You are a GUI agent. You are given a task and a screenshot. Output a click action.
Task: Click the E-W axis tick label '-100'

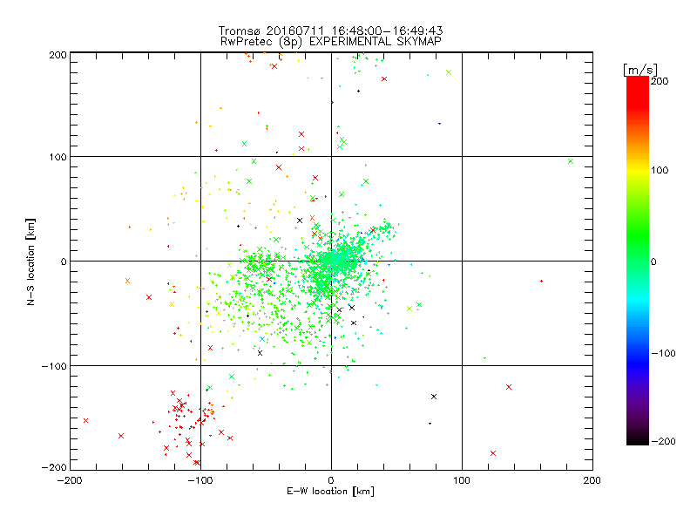click(200, 480)
